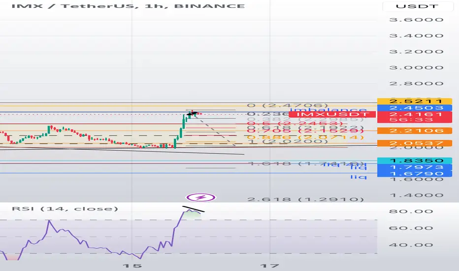Image resolution: width=459 pixels, height=271 pixels.
Task: Click the RSI 40.00 axis value
Action: pos(411,245)
